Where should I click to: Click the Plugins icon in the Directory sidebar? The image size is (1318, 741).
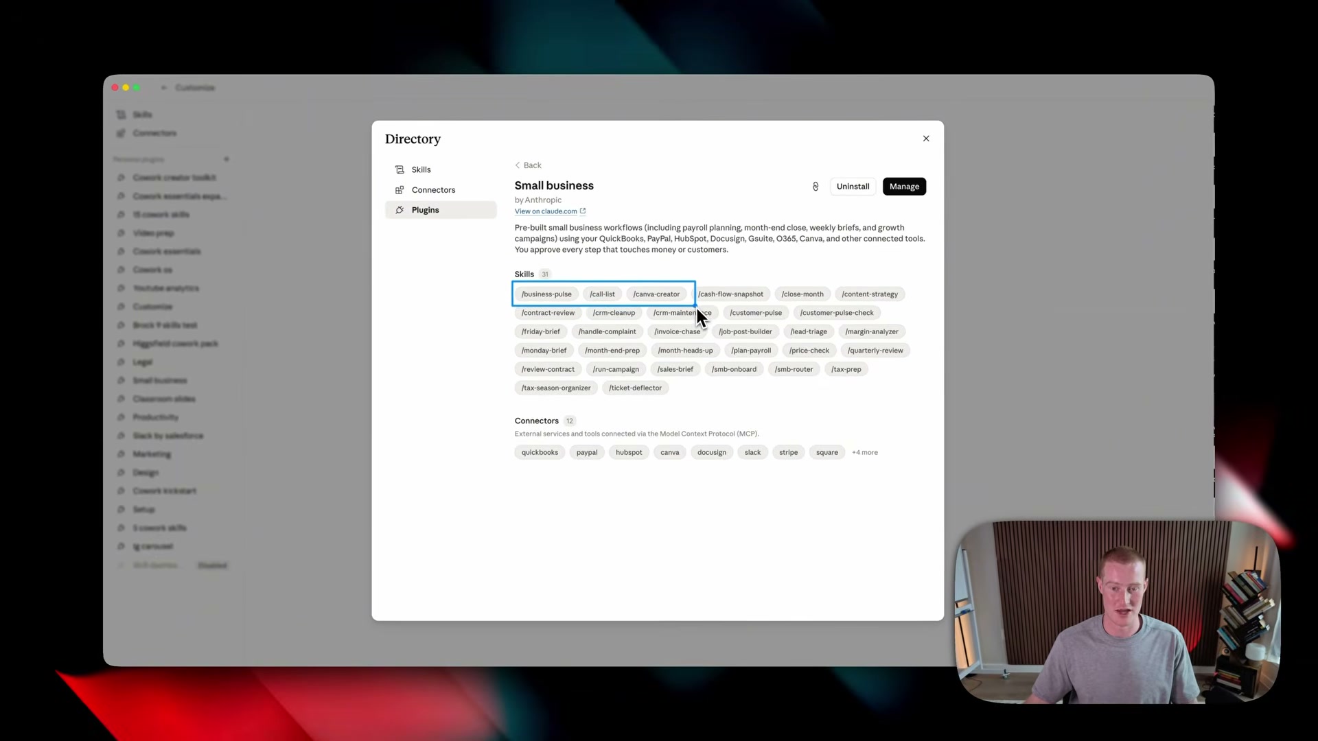(400, 210)
